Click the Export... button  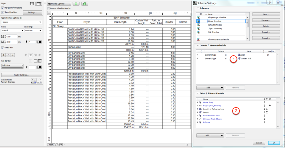pos(266,38)
